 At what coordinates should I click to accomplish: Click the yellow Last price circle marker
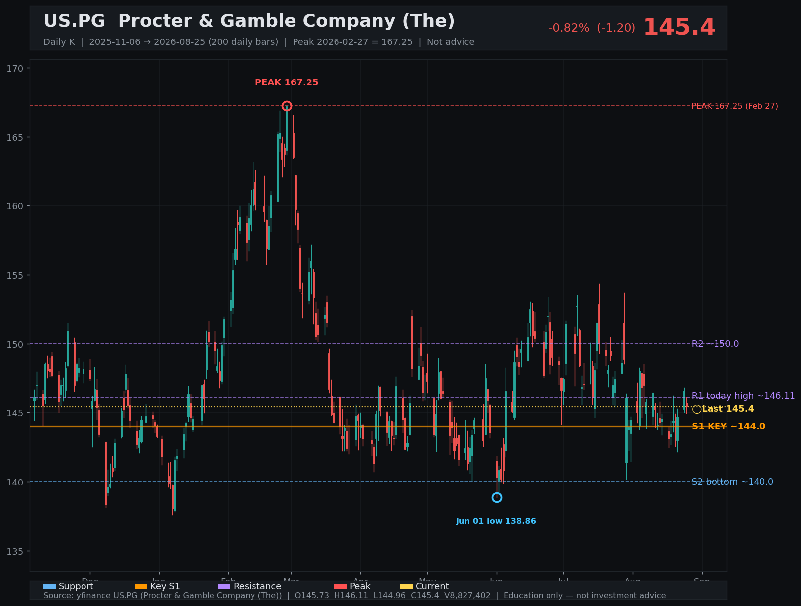696,409
